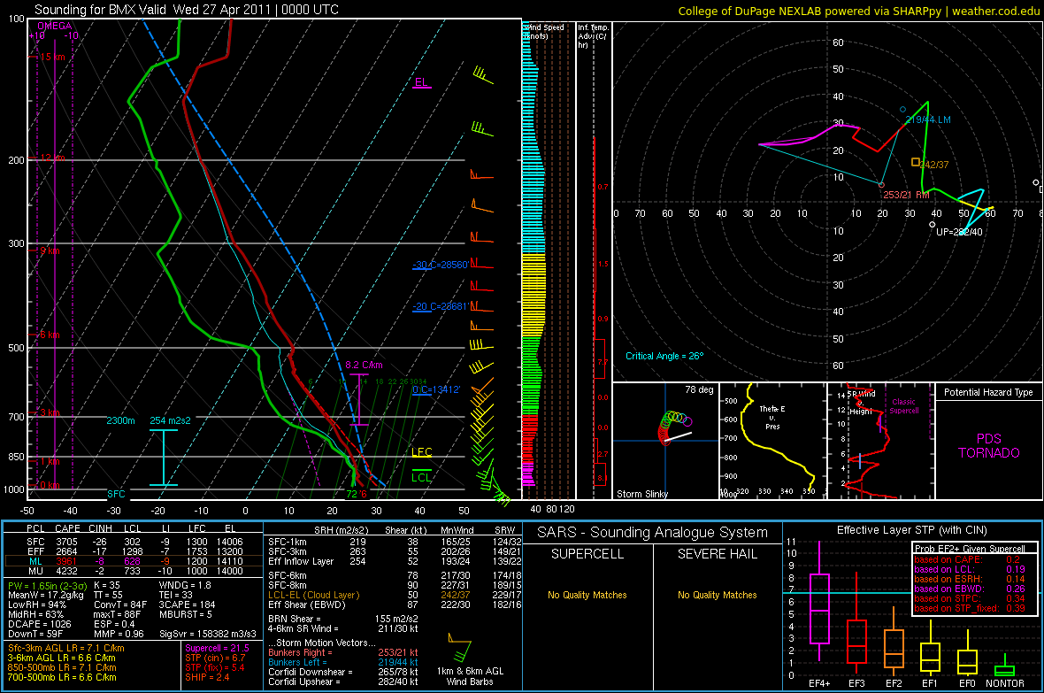This screenshot has height=693, width=1044.
Task: Select the EFF parcel row in the table
Action: tap(133, 551)
